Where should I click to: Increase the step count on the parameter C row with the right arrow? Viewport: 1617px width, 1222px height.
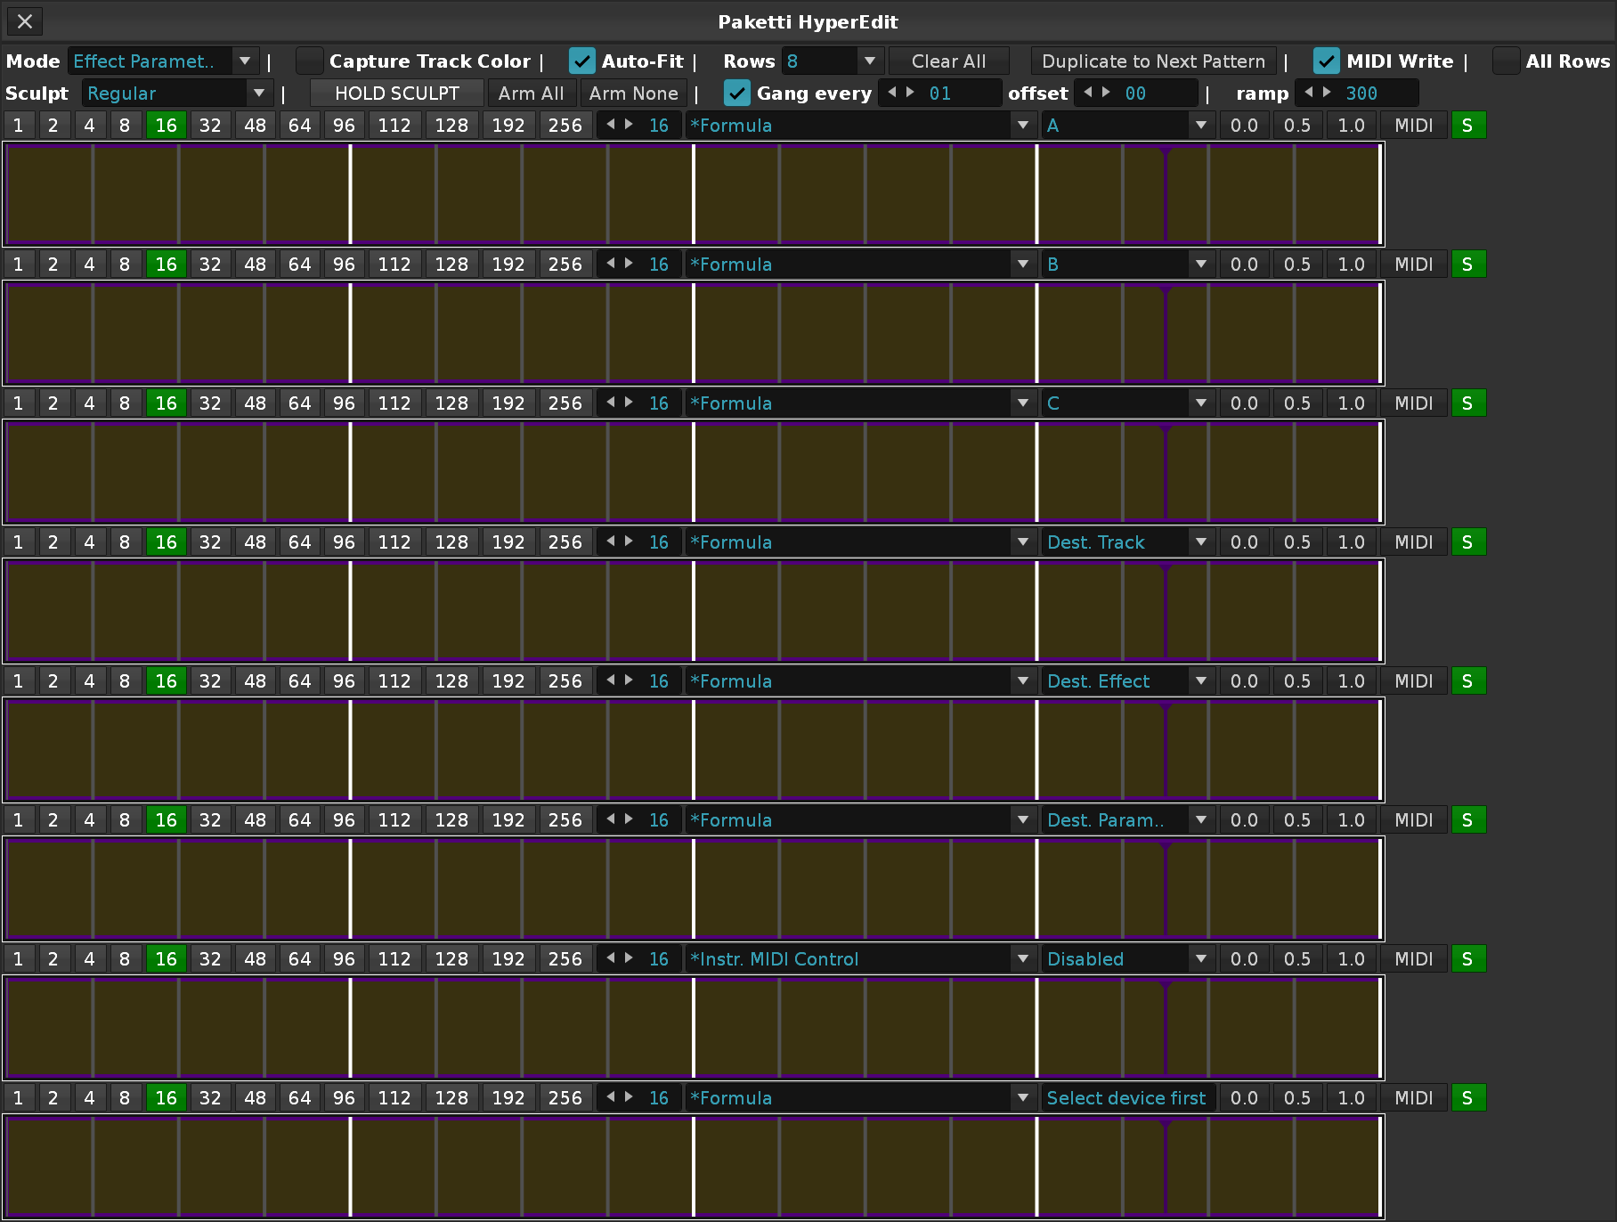tap(630, 403)
